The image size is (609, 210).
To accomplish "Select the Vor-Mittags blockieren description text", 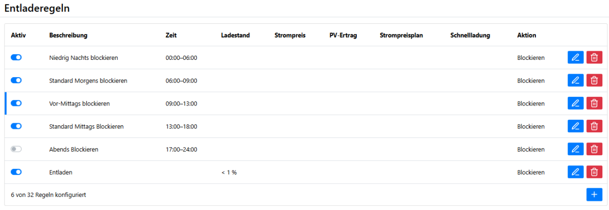I will 79,103.
